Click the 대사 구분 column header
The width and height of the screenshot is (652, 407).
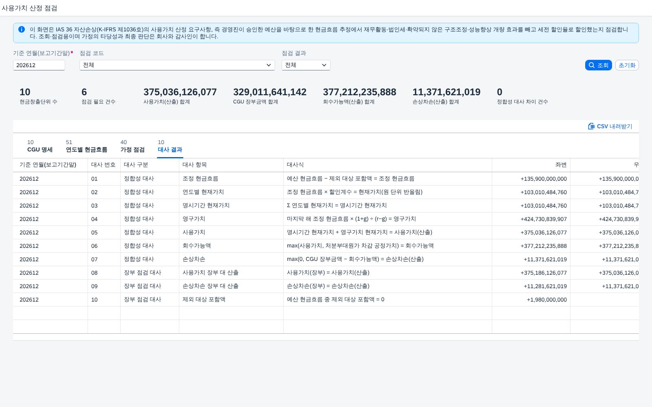[150, 165]
